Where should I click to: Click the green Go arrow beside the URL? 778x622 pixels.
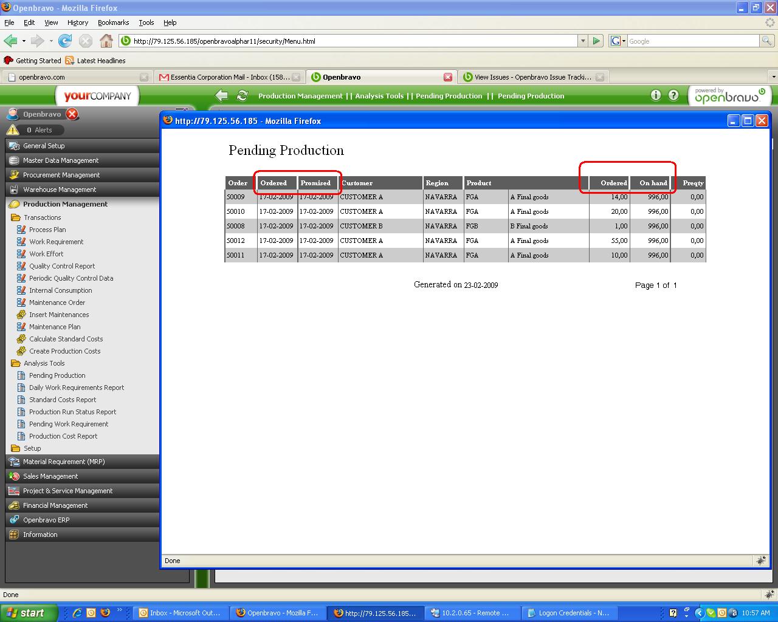596,41
